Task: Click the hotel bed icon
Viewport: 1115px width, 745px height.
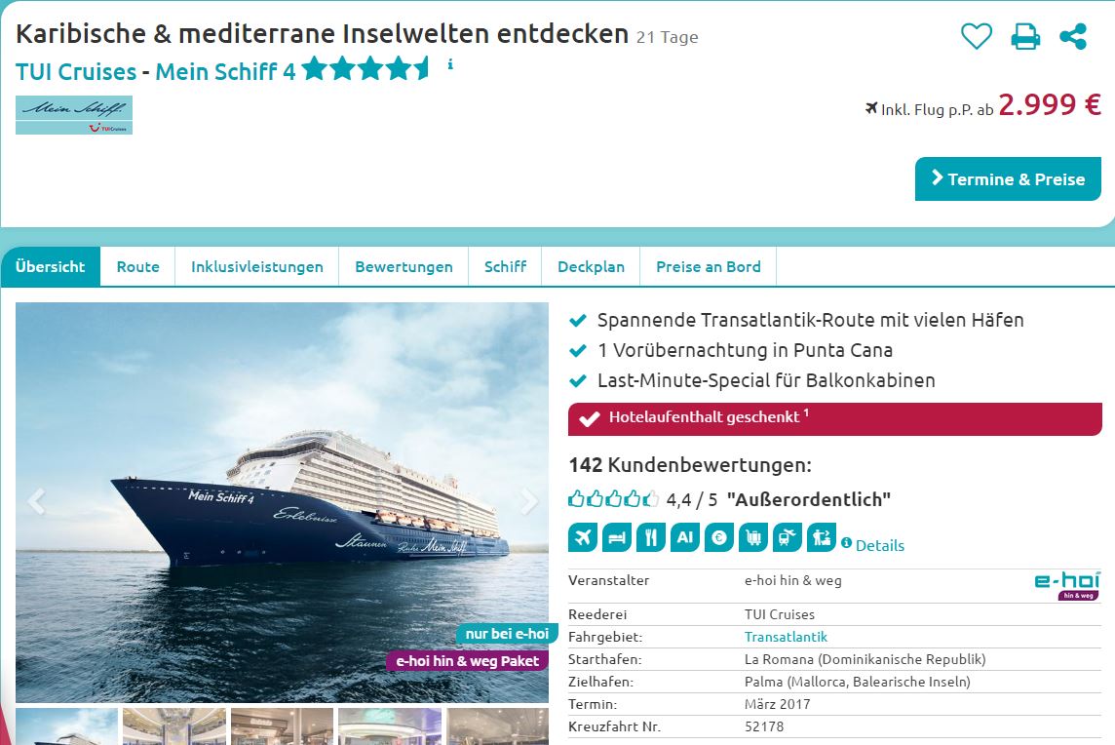Action: pyautogui.click(x=617, y=537)
